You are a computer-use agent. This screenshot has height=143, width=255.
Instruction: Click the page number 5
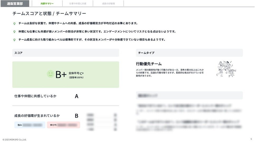(x=251, y=139)
